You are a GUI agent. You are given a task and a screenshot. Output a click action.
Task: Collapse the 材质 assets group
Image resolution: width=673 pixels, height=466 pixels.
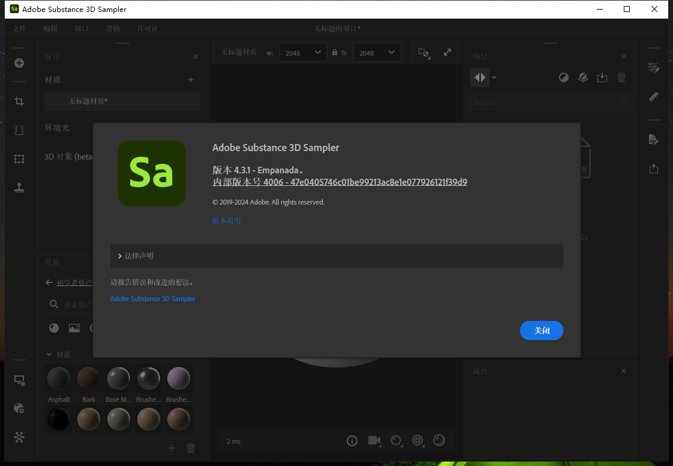point(49,355)
